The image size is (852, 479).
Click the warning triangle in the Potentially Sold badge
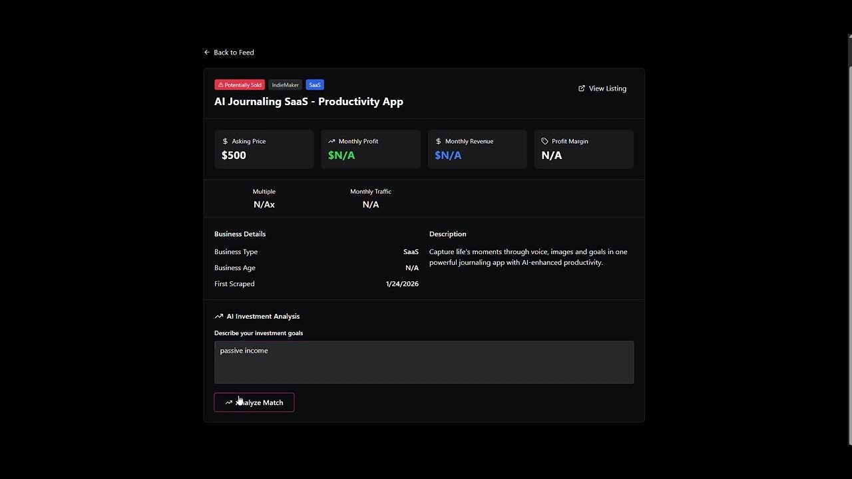(x=221, y=84)
